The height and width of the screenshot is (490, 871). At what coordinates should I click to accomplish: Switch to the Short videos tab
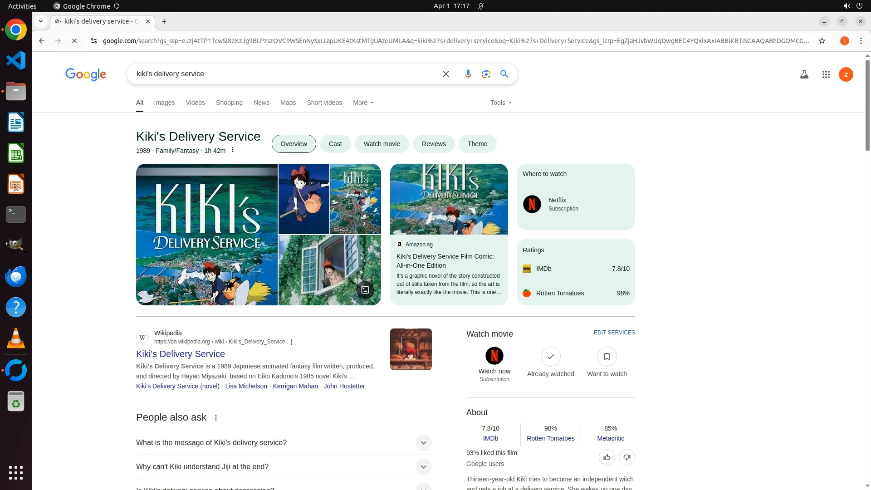coord(324,103)
